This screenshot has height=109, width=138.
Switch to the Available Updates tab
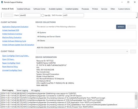tap(55, 9)
